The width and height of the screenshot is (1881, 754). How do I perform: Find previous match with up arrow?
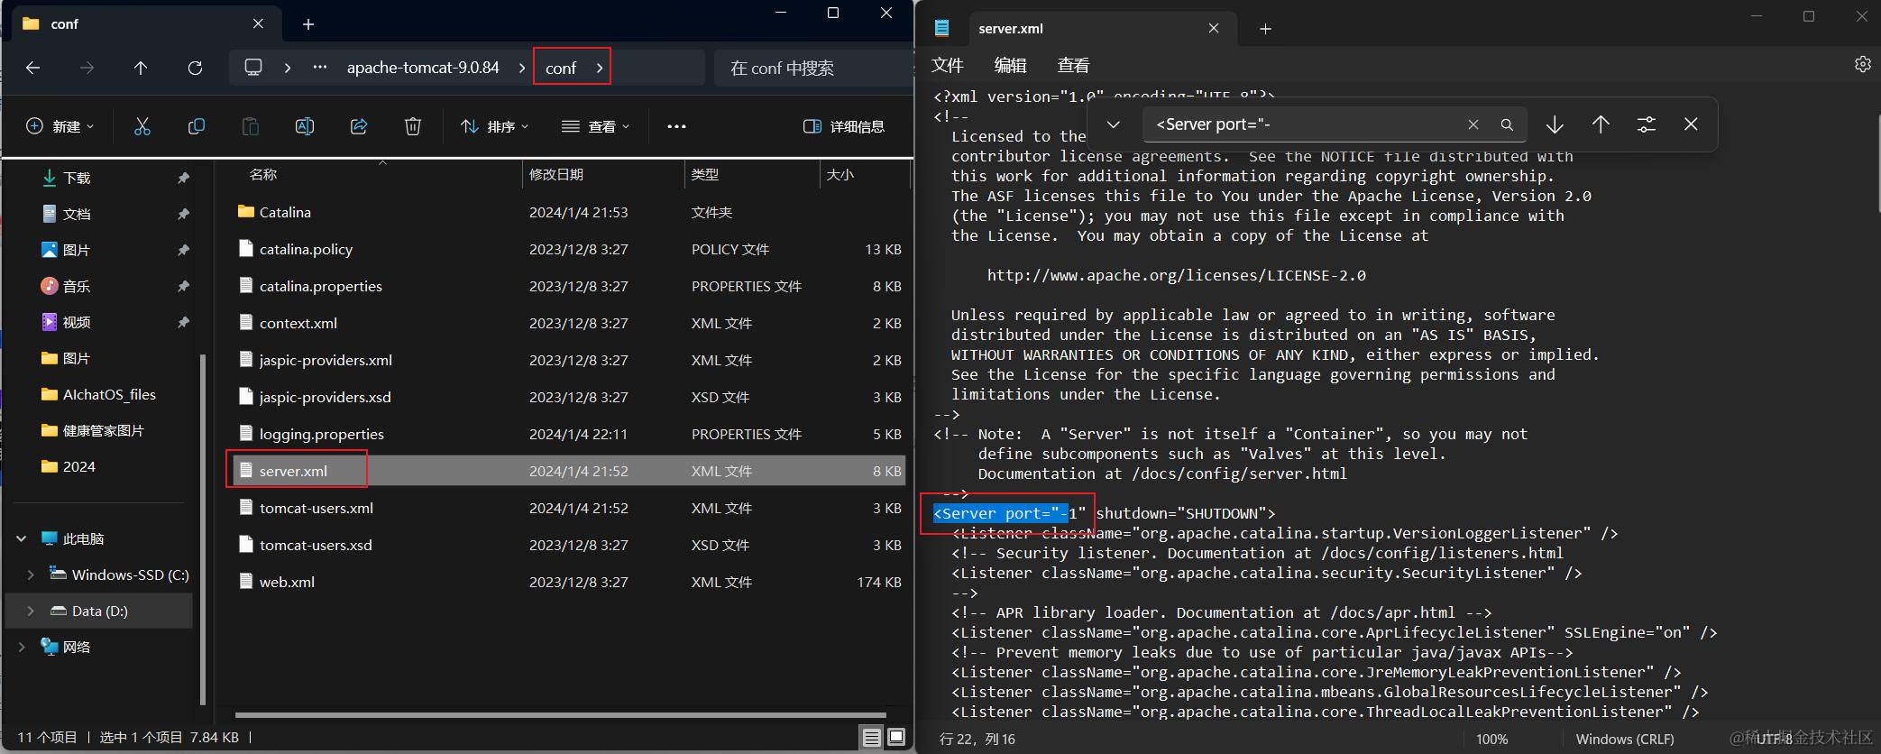tap(1601, 124)
